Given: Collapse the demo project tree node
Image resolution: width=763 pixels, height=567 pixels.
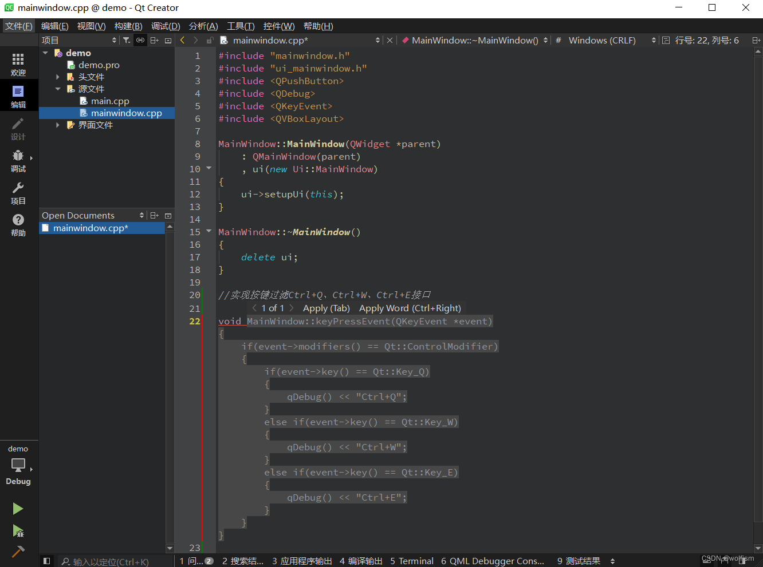Looking at the screenshot, I should (x=45, y=53).
